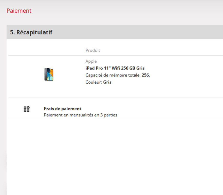Click the payment fees installment icon
Viewport: 223px width, 195px height.
(x=27, y=109)
